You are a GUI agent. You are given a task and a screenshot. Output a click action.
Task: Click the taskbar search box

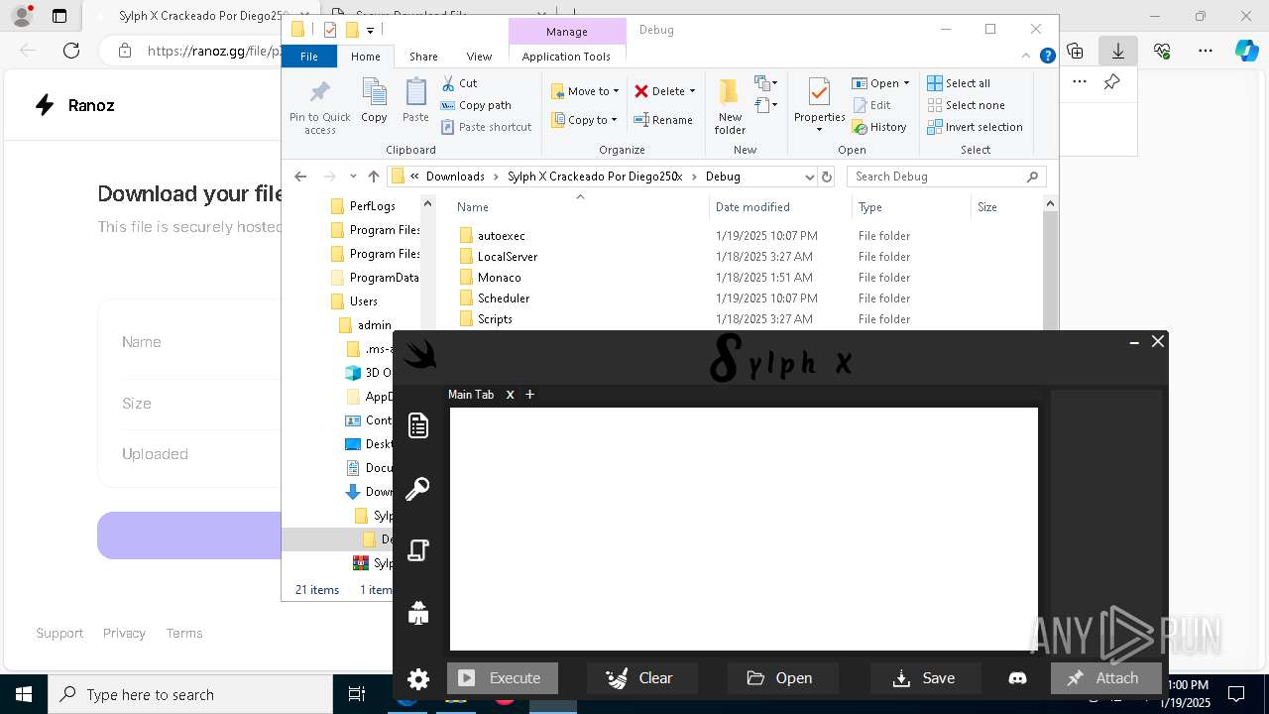pos(190,694)
